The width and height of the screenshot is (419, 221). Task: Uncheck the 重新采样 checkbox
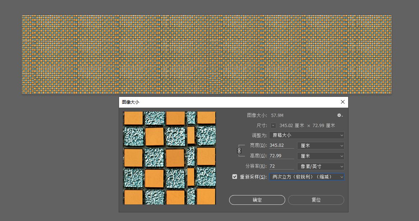pos(234,177)
